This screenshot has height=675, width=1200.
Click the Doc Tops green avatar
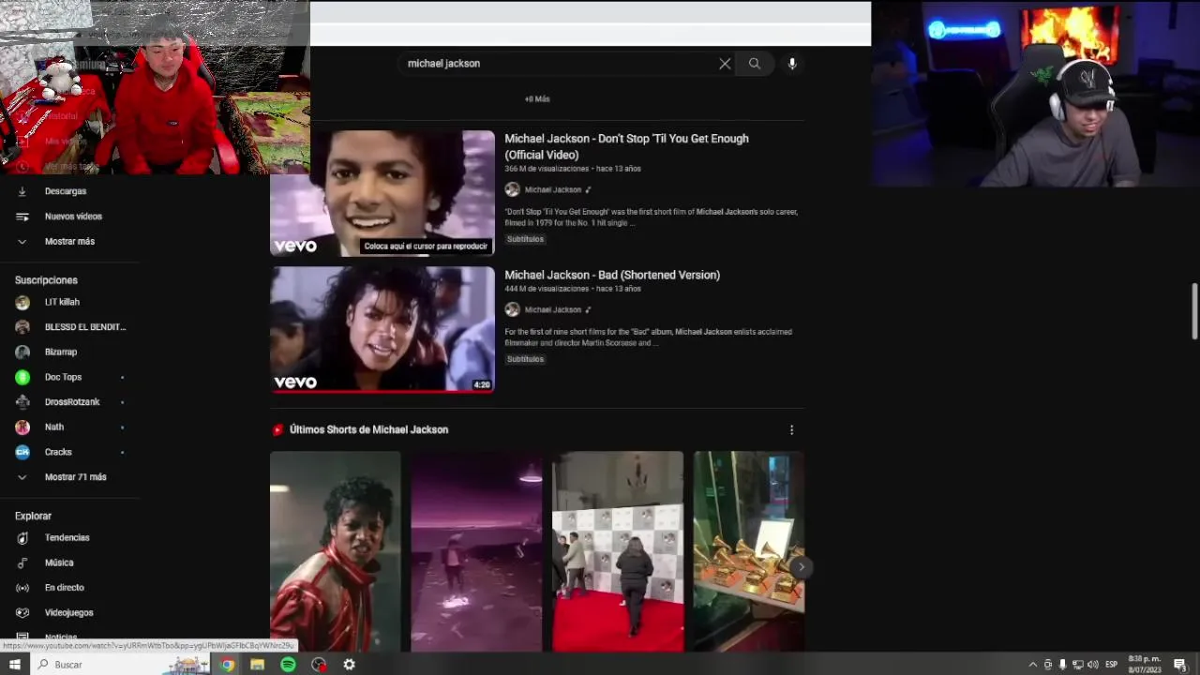[x=22, y=378]
